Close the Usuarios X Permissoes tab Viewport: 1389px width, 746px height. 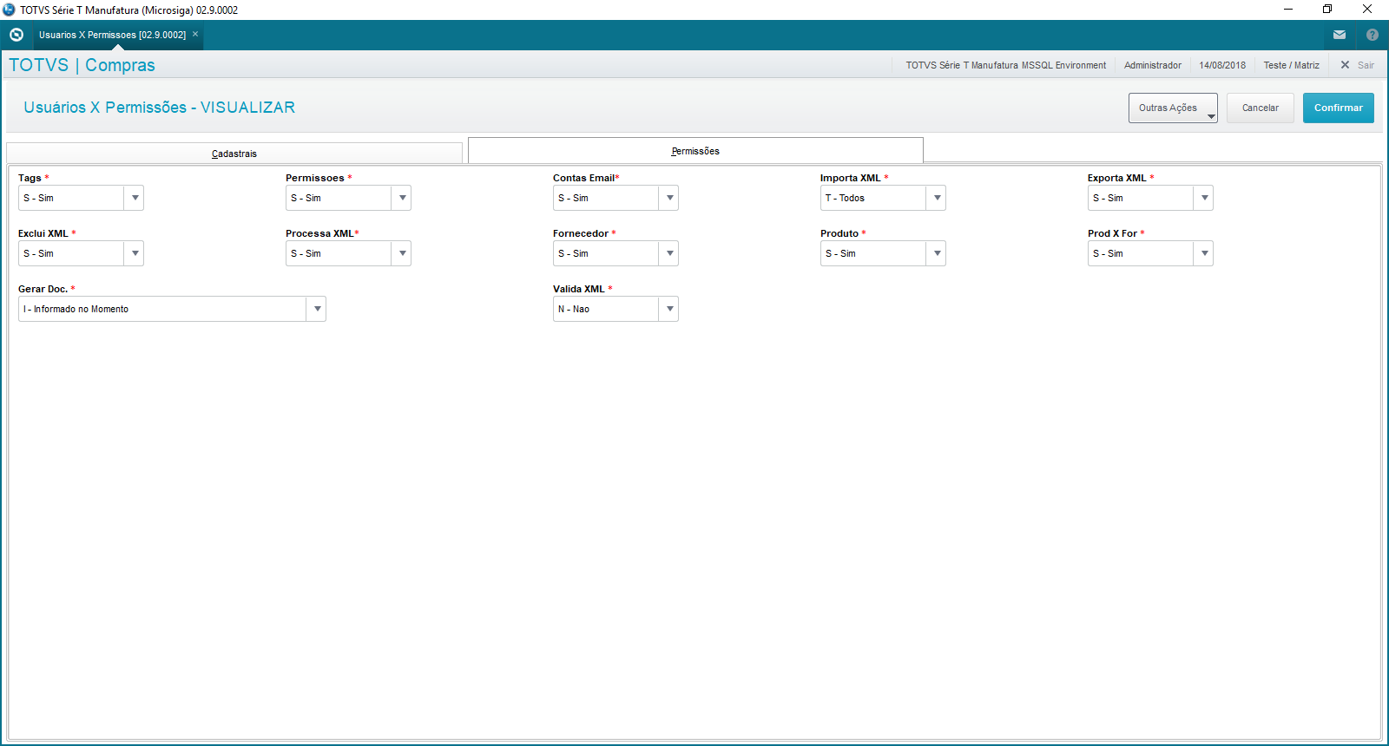(195, 35)
